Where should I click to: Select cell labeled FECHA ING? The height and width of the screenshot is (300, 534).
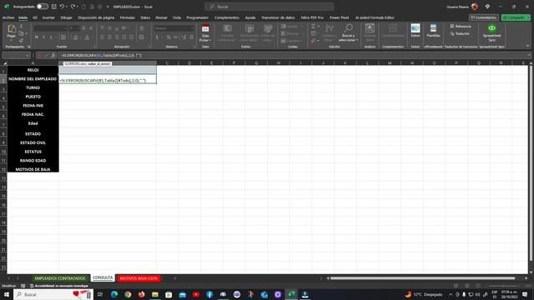[33, 106]
